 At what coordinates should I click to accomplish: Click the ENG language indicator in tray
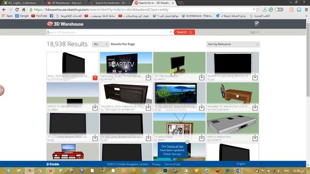pyautogui.click(x=286, y=171)
